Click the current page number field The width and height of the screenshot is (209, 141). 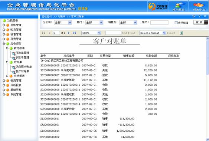point(56,33)
